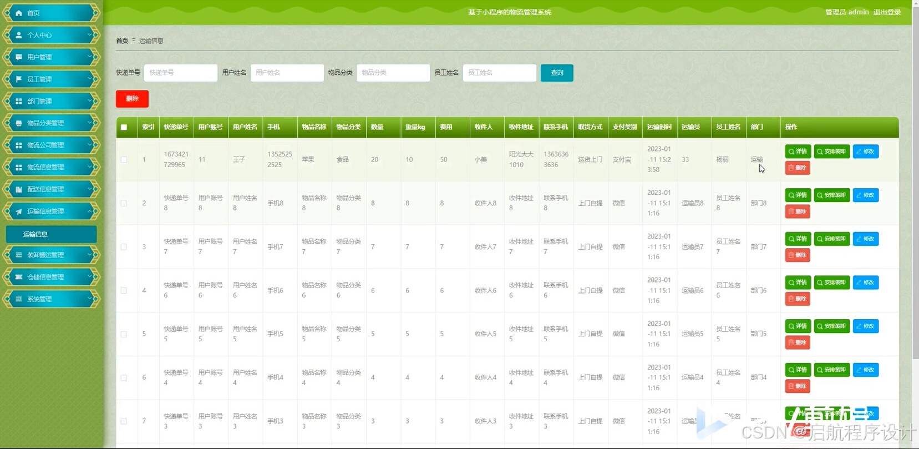Click the pencil 修改 button in 部门6 row

pyautogui.click(x=866, y=282)
